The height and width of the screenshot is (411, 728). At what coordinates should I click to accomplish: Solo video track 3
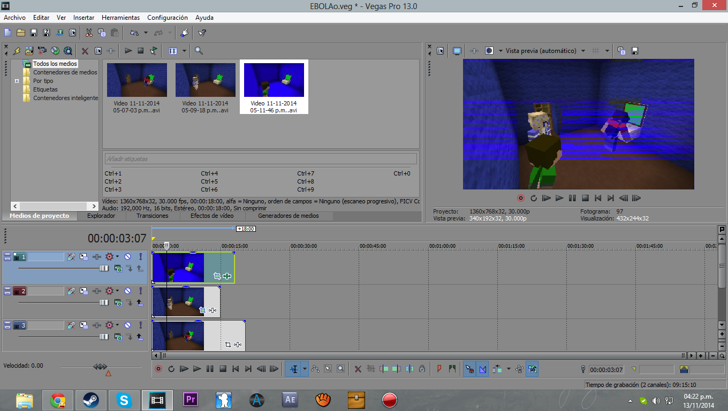pos(140,325)
